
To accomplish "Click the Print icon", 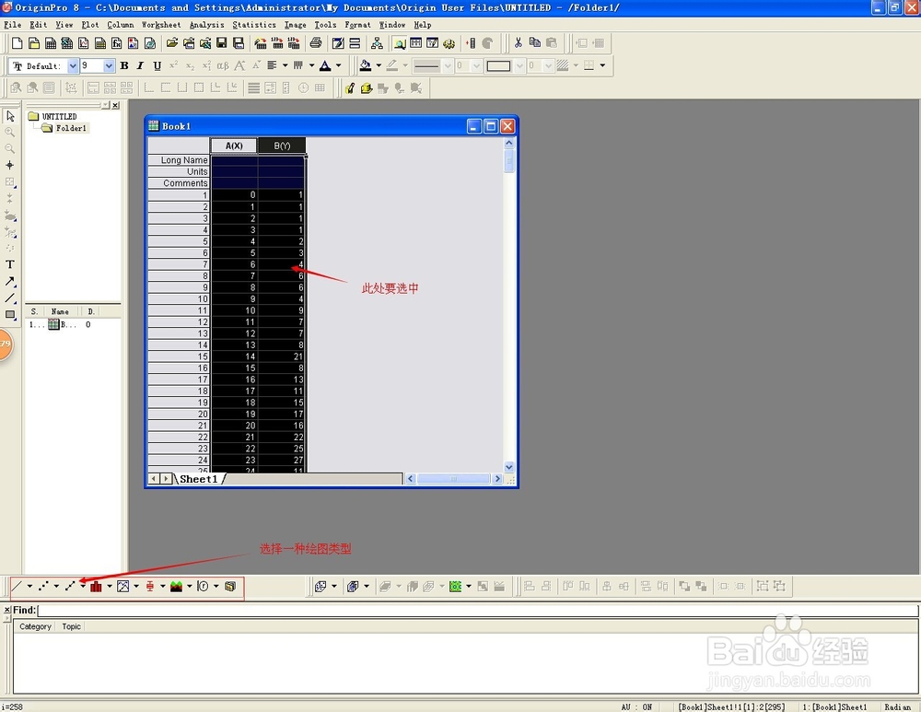I will (x=315, y=43).
